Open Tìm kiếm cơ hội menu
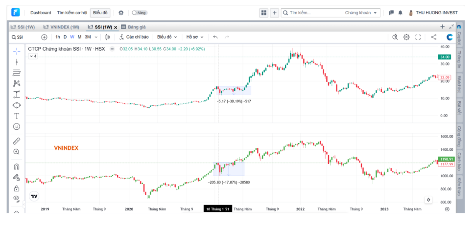Image resolution: width=474 pixels, height=225 pixels. coord(72,13)
